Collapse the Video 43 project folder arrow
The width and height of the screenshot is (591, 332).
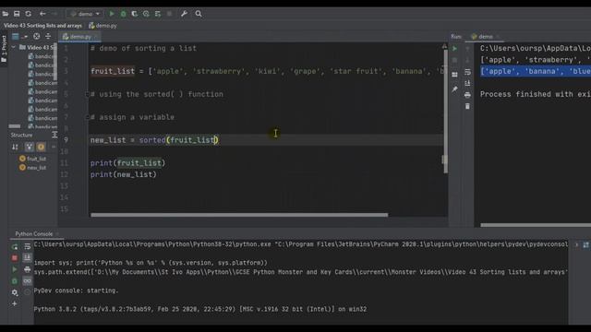tap(14, 47)
